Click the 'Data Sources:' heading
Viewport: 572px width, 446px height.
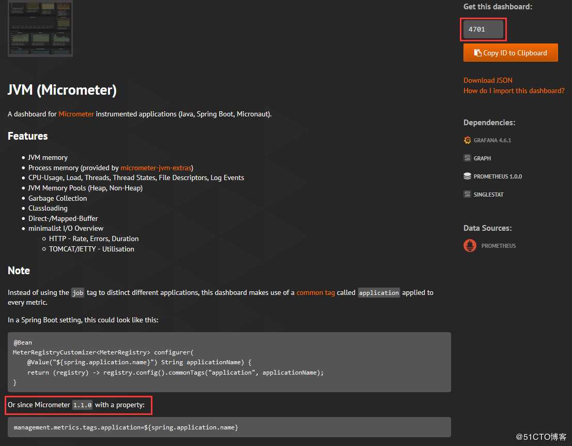tap(487, 228)
